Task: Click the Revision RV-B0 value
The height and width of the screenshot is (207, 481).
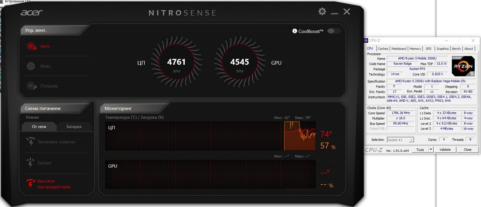Action: pyautogui.click(x=468, y=92)
